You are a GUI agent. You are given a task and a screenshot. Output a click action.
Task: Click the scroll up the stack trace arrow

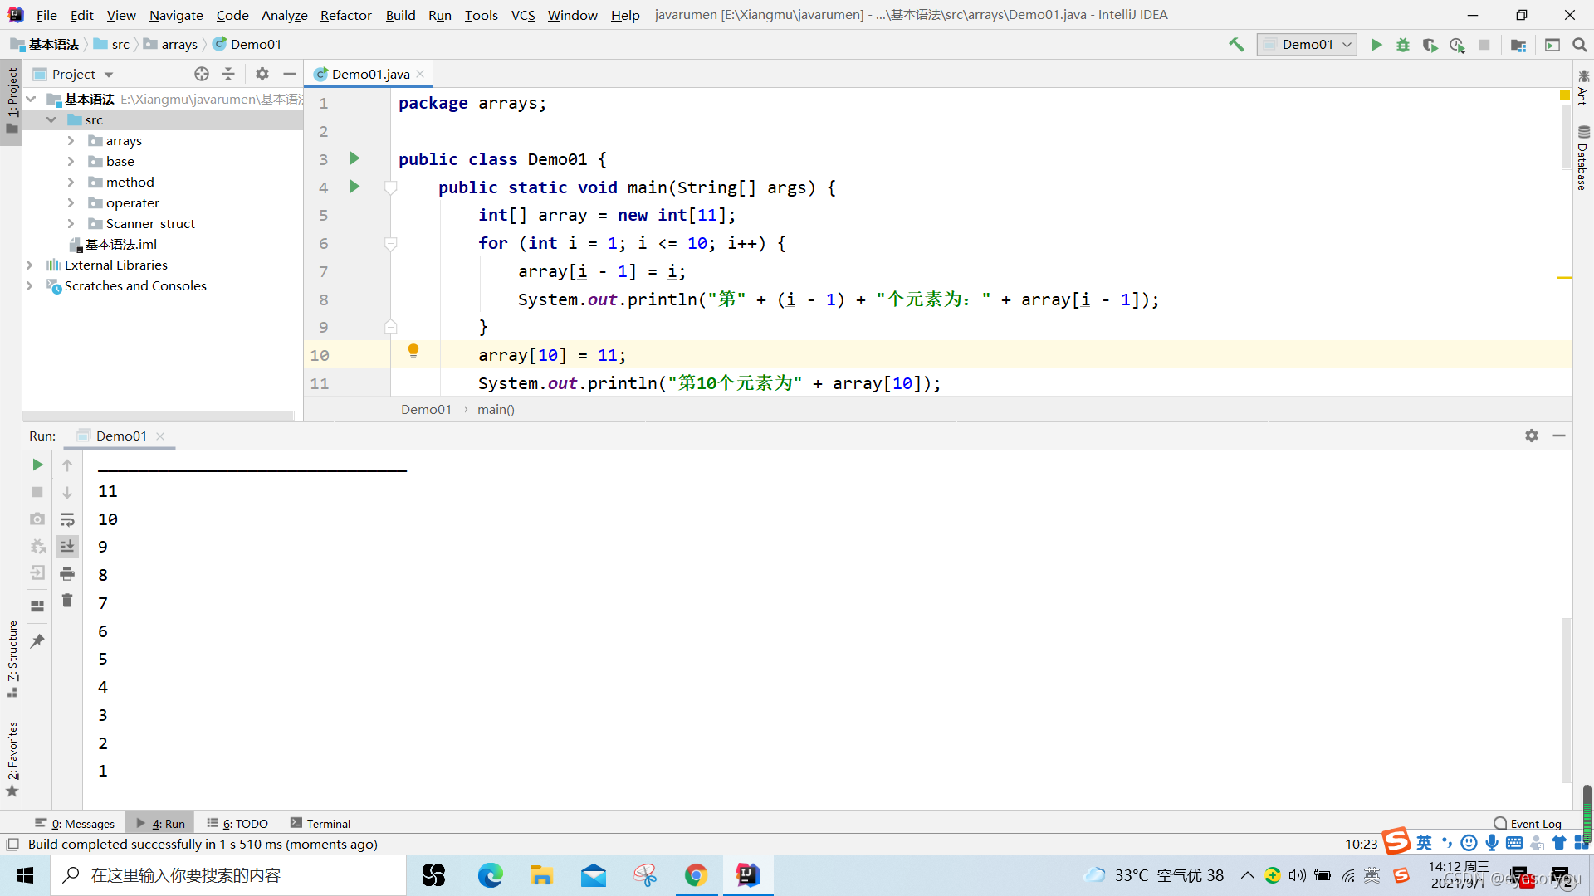coord(67,465)
